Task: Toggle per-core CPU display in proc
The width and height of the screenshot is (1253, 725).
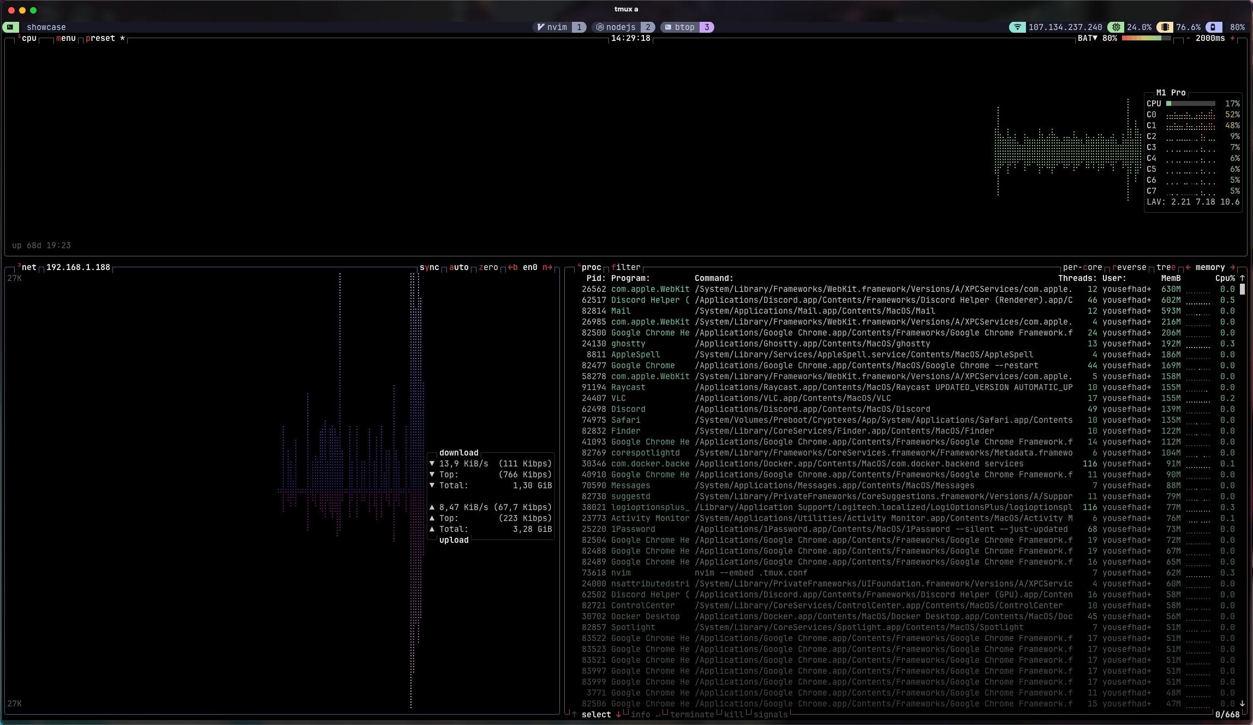Action: pyautogui.click(x=1082, y=267)
